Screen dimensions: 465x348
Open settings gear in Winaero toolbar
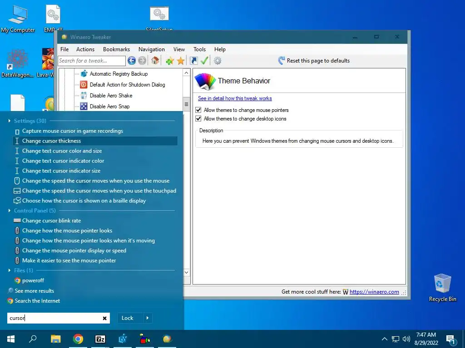[218, 61]
